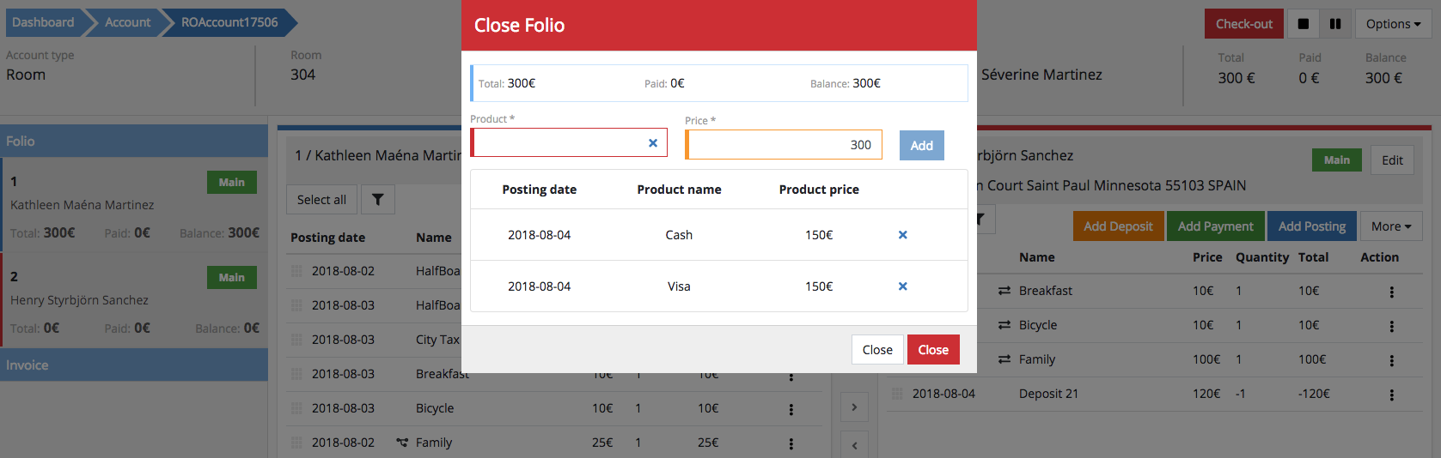Select the Deposit 21 row grid handle

coord(897,394)
